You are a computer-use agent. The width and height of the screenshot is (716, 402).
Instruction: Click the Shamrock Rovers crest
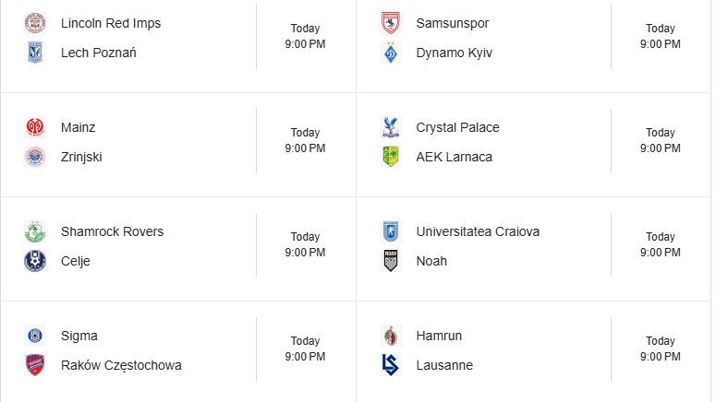click(x=35, y=231)
